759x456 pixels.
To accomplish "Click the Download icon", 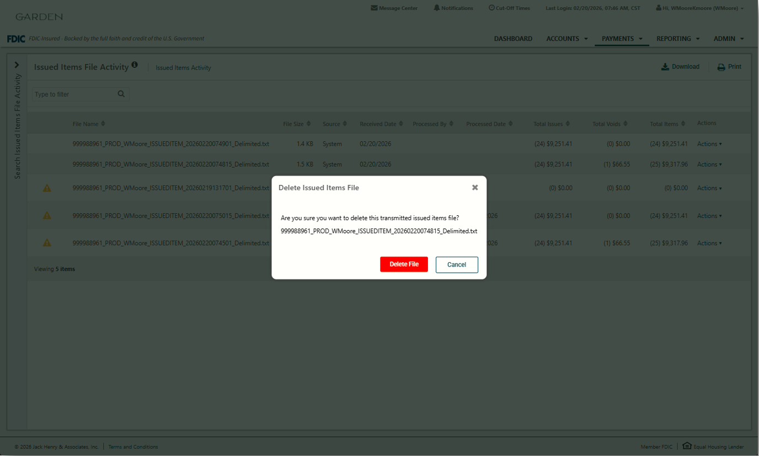I will (x=665, y=67).
